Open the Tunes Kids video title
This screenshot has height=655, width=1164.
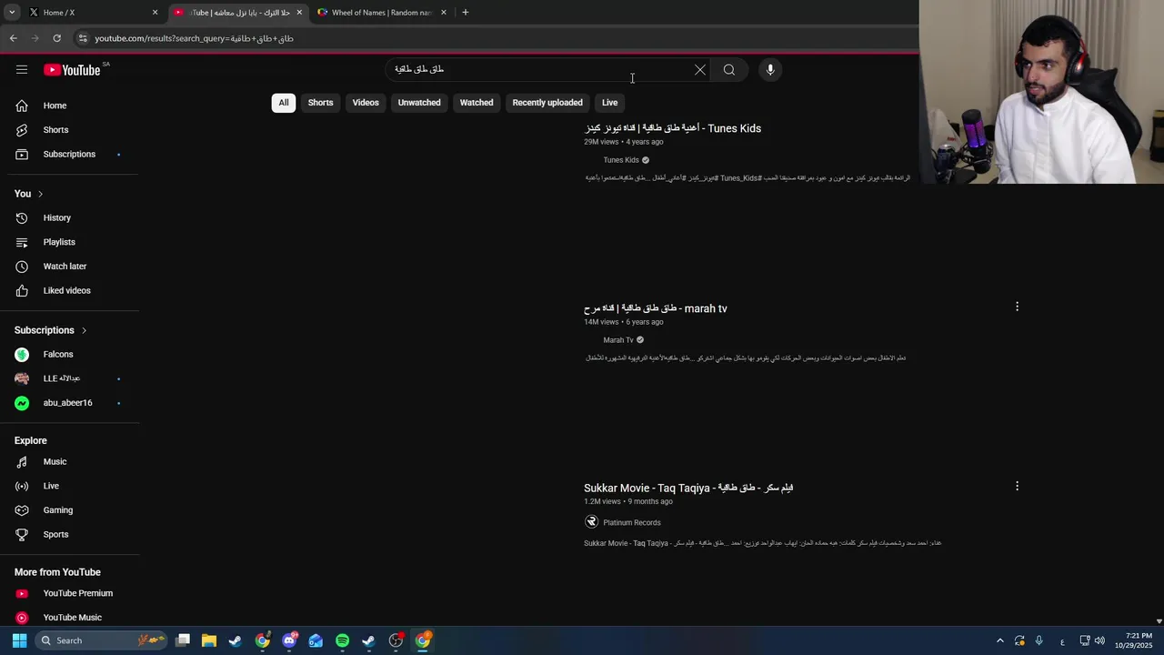673,128
